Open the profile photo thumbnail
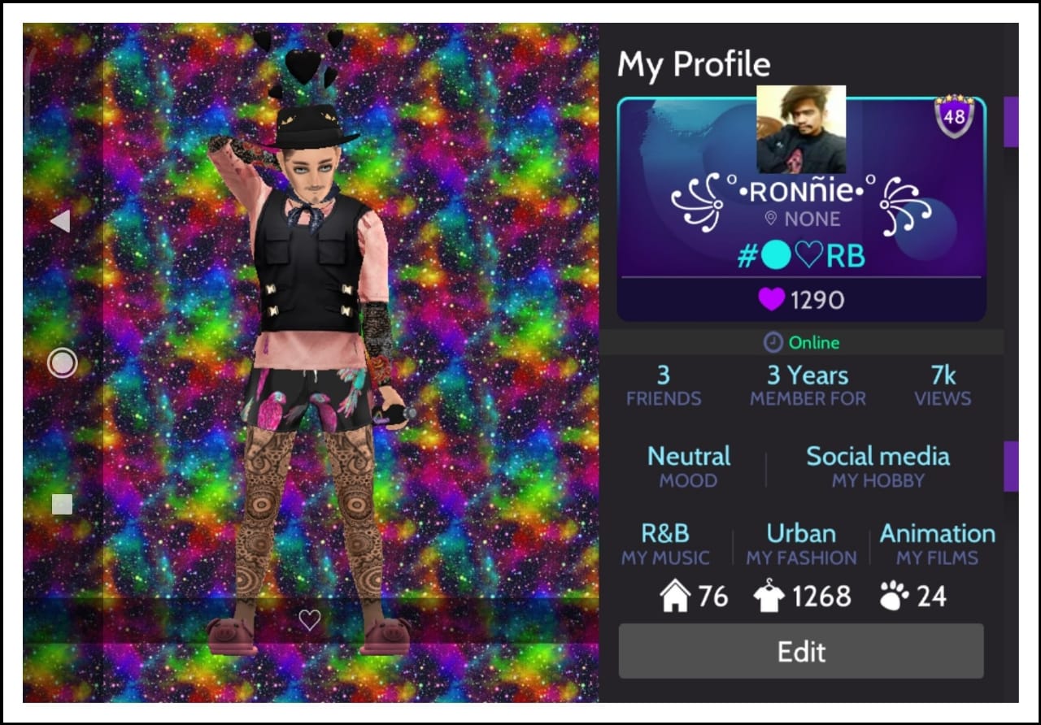Screen dimensions: 1041x725 pyautogui.click(x=801, y=129)
